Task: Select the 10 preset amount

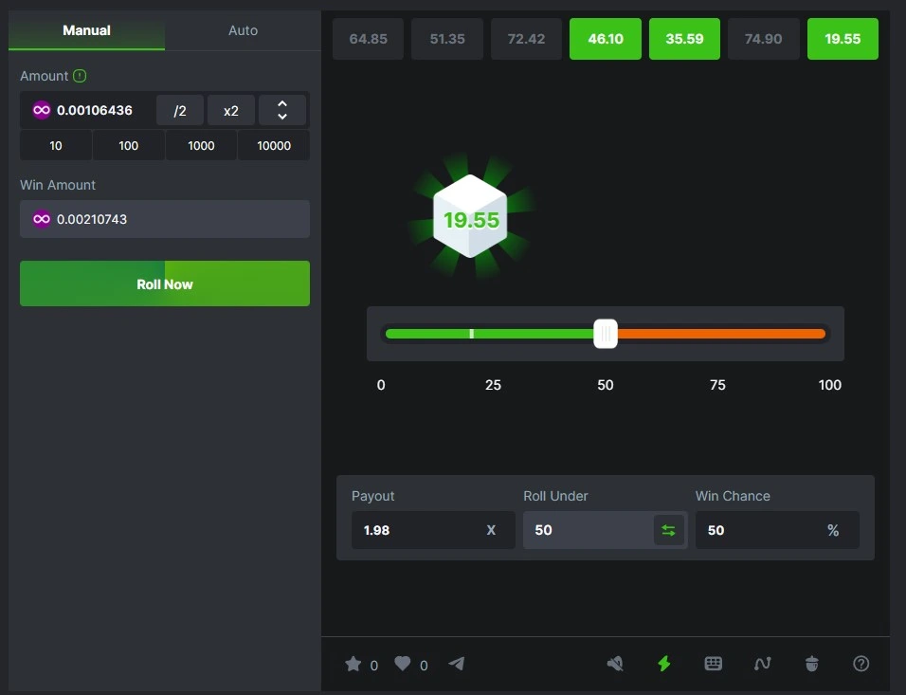Action: tap(56, 145)
